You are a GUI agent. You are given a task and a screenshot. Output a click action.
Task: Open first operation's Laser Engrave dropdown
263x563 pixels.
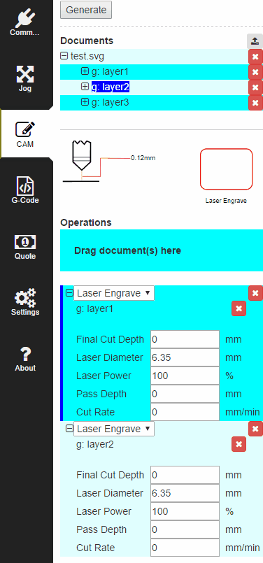tap(114, 293)
